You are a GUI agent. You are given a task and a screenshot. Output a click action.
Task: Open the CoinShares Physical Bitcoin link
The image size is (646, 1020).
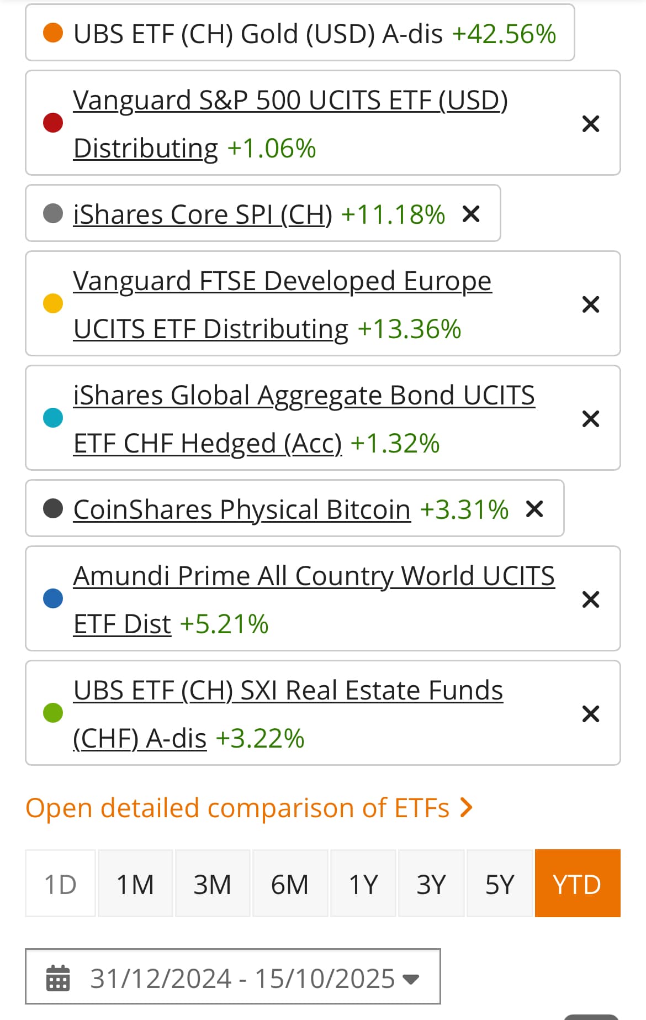point(242,509)
